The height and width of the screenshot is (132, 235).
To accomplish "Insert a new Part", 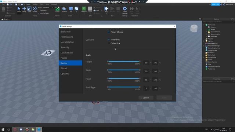I will (x=71, y=10).
